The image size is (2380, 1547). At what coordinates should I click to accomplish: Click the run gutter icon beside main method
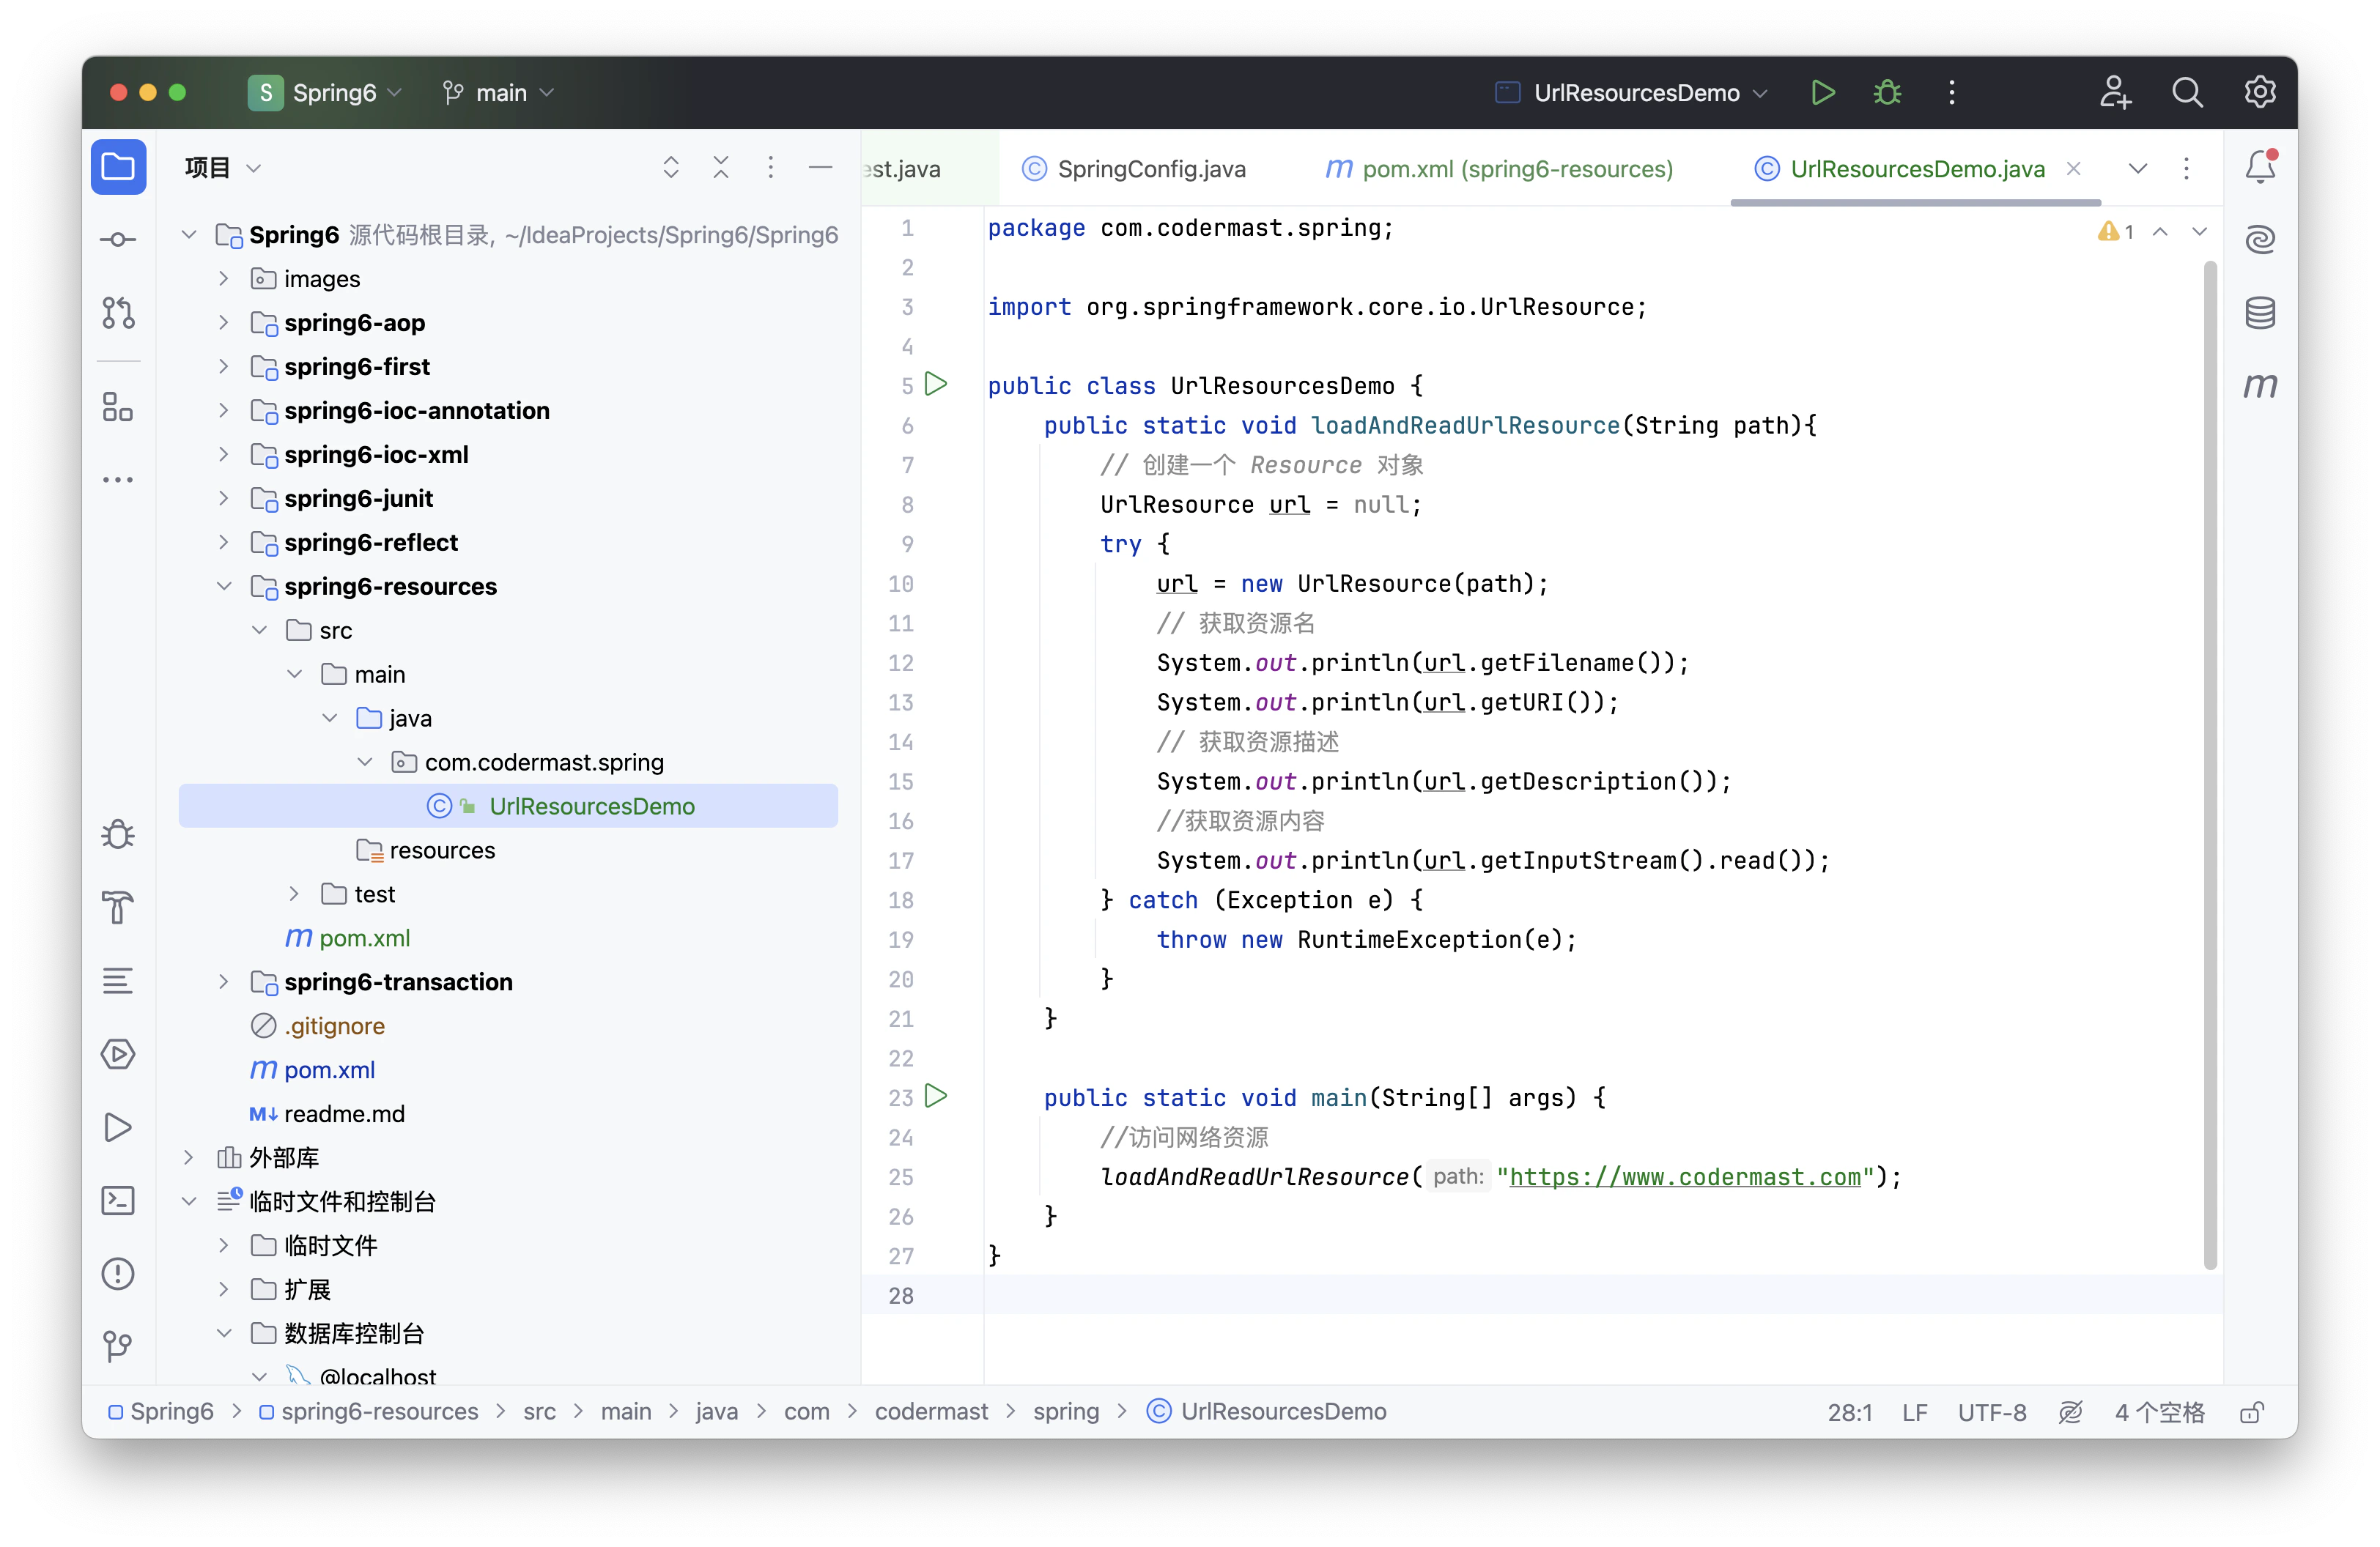(936, 1097)
